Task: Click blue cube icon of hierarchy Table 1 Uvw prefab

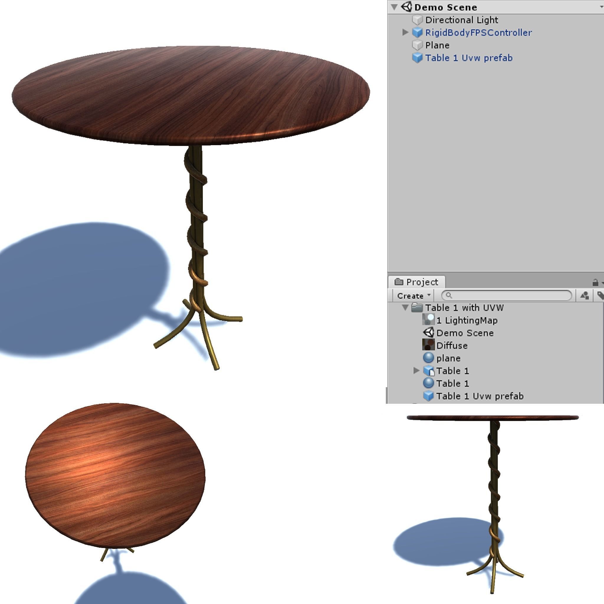Action: 417,58
